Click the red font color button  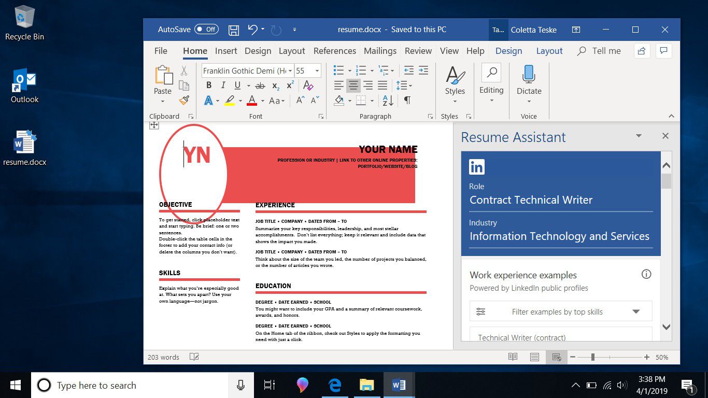tap(252, 101)
